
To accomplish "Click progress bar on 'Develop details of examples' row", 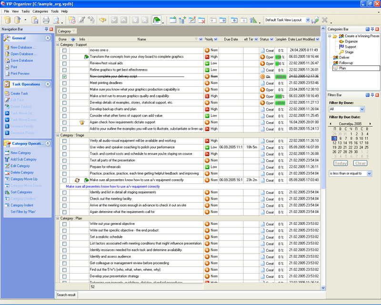I will pos(281,103).
